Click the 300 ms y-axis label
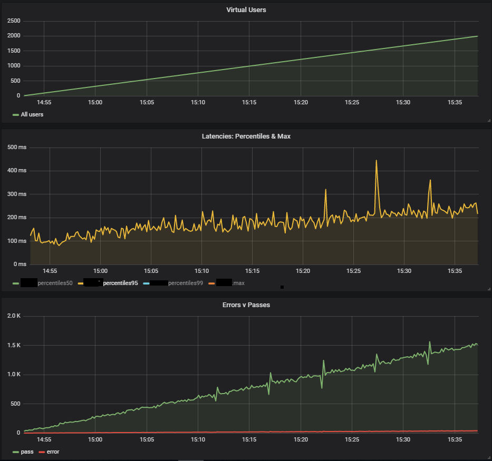The image size is (492, 461). pos(17,194)
